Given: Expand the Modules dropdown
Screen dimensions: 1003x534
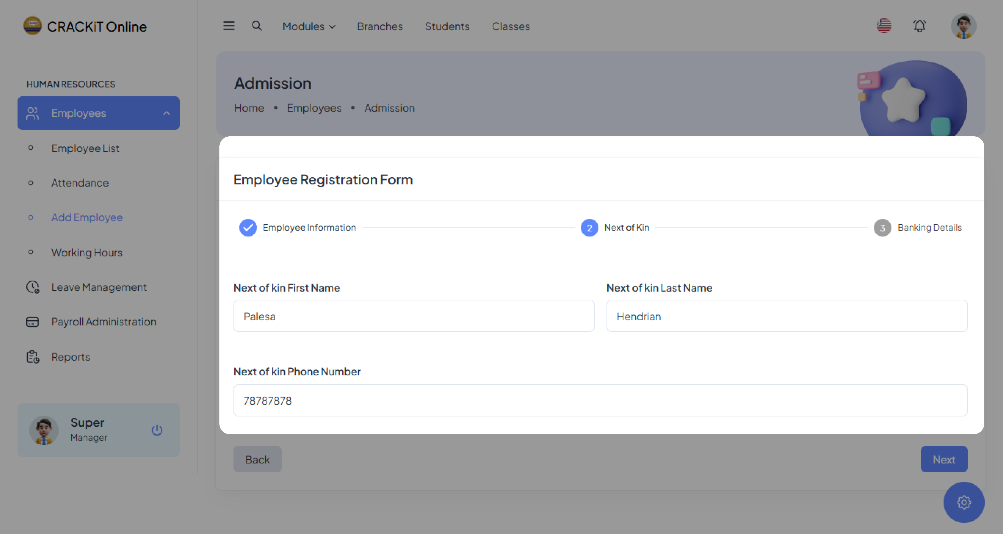Looking at the screenshot, I should point(309,26).
